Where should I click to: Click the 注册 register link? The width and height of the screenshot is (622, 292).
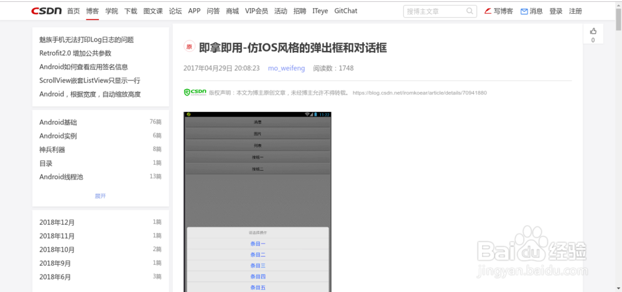pyautogui.click(x=575, y=11)
